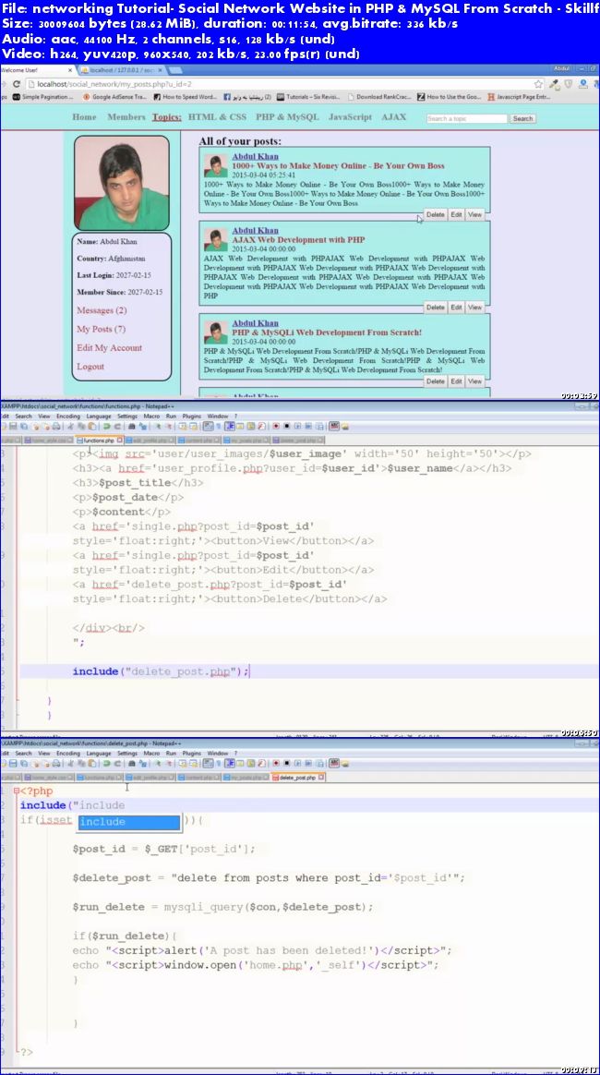Toggle Indent Guide in delete_post.php Notepad++ toolbar

(229, 762)
